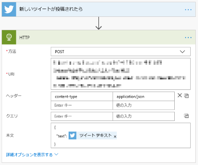The image size is (198, 165).
Task: Click the green HTTP globe icon
Action: [9, 37]
